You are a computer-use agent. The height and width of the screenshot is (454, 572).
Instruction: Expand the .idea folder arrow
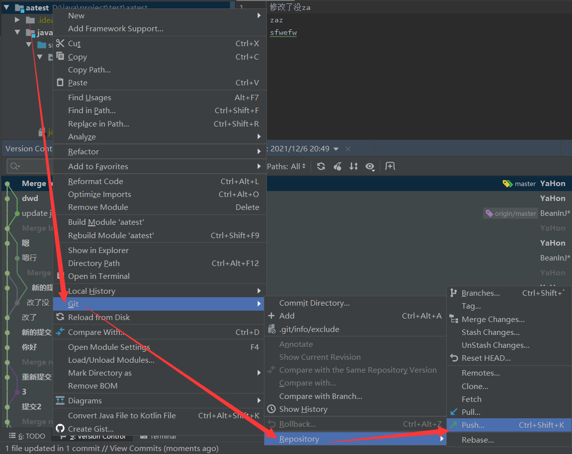pyautogui.click(x=17, y=20)
